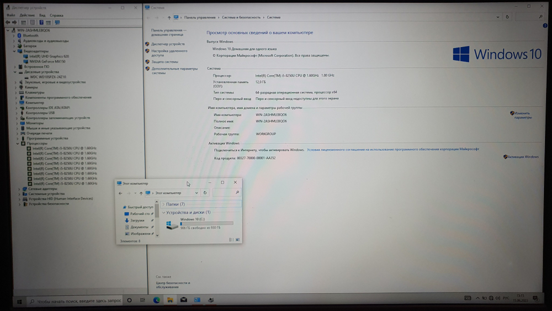Click help question mark icon in System window

545,25
